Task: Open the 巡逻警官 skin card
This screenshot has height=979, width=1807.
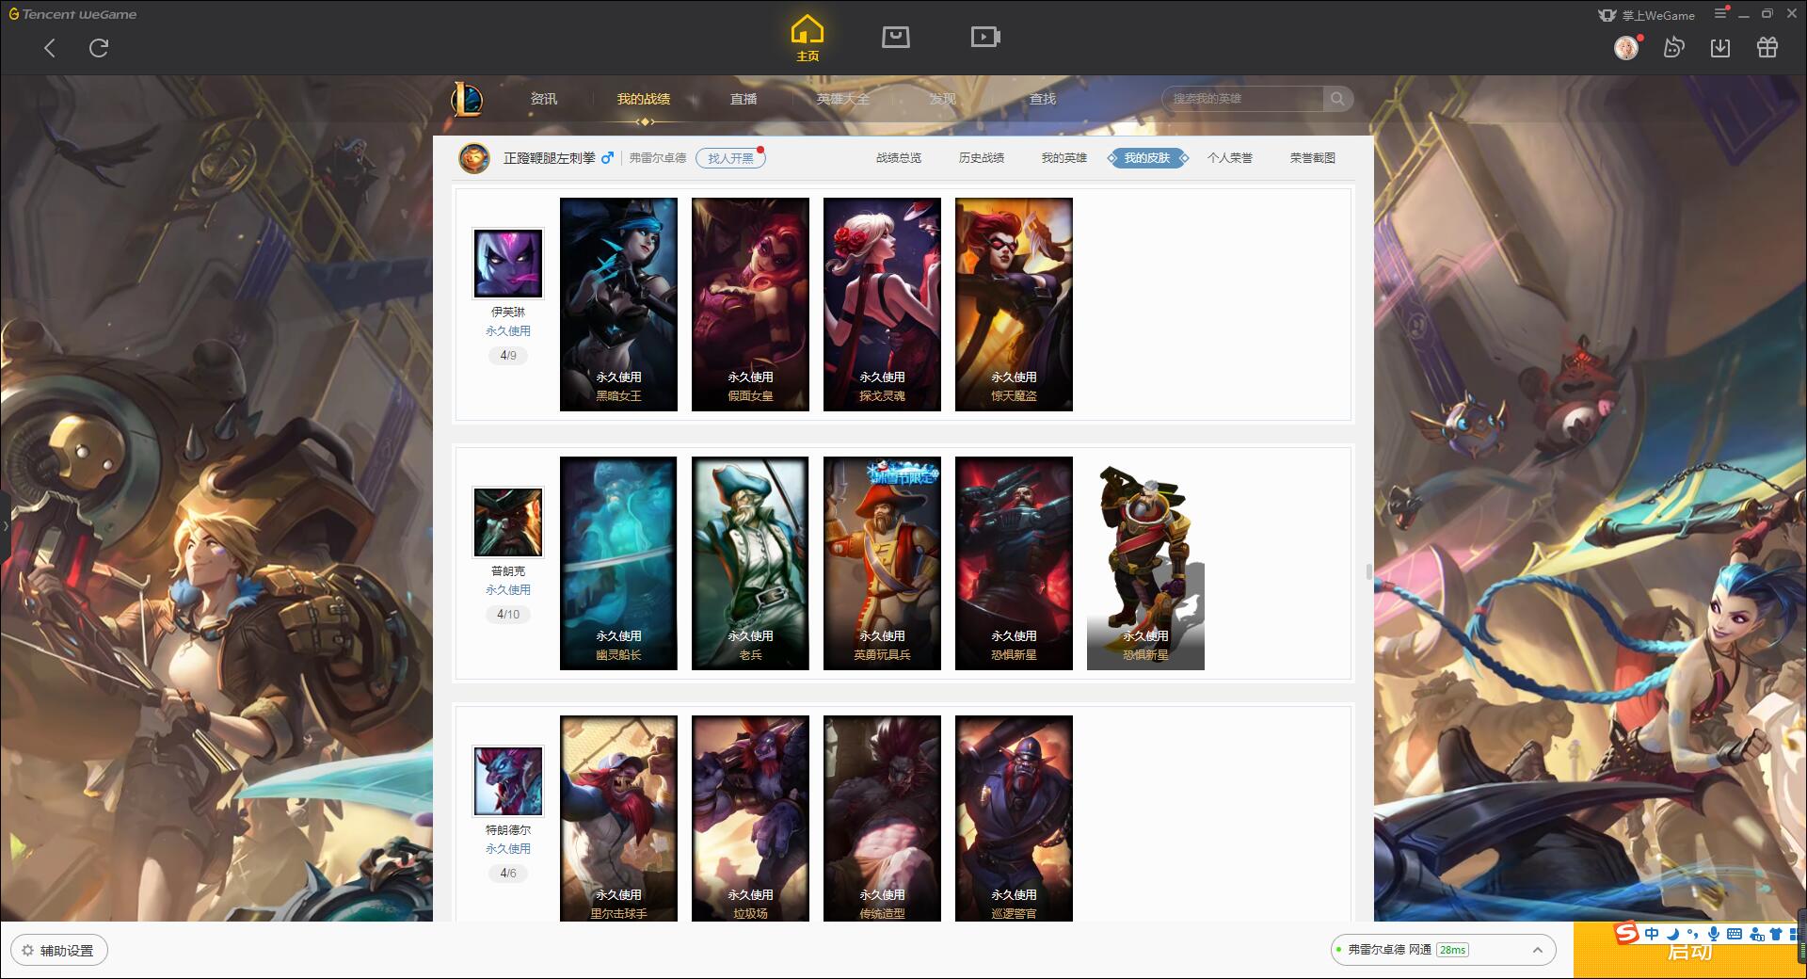Action: coord(1014,818)
